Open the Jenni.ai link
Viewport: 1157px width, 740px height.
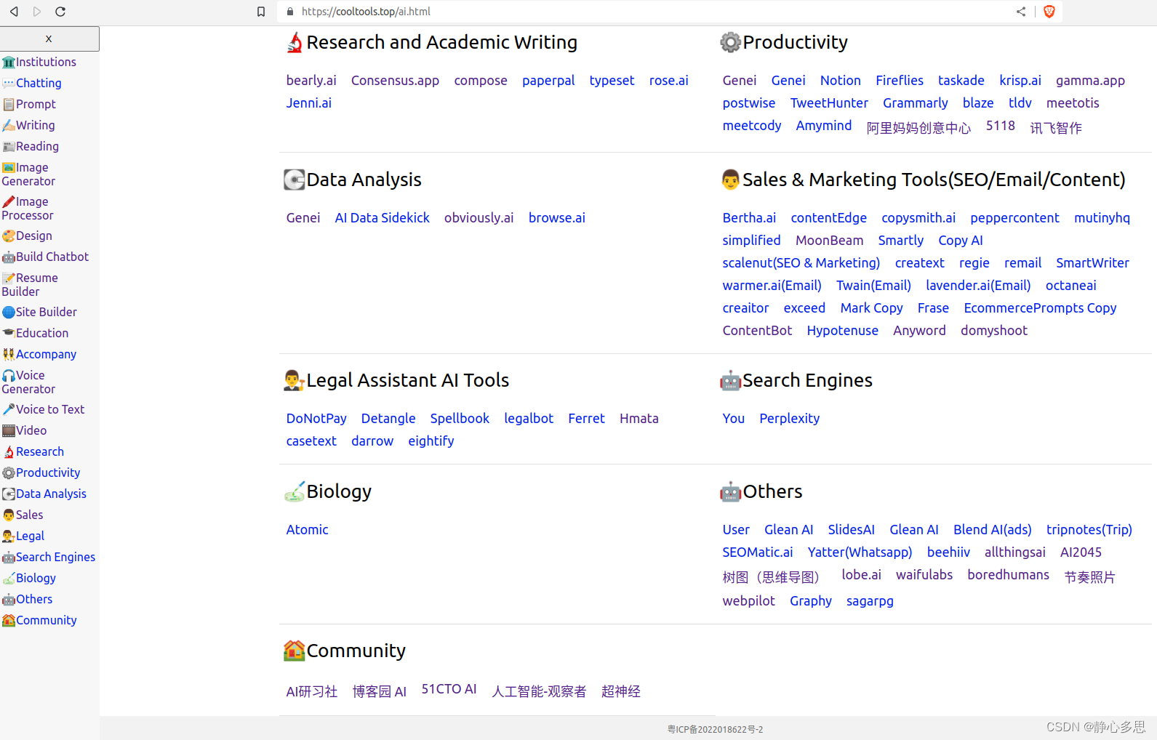pyautogui.click(x=308, y=103)
